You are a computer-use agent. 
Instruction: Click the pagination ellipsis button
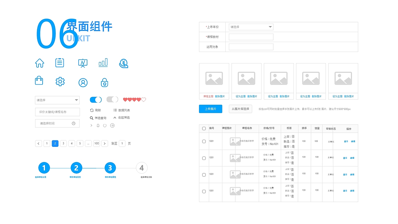coord(88,143)
